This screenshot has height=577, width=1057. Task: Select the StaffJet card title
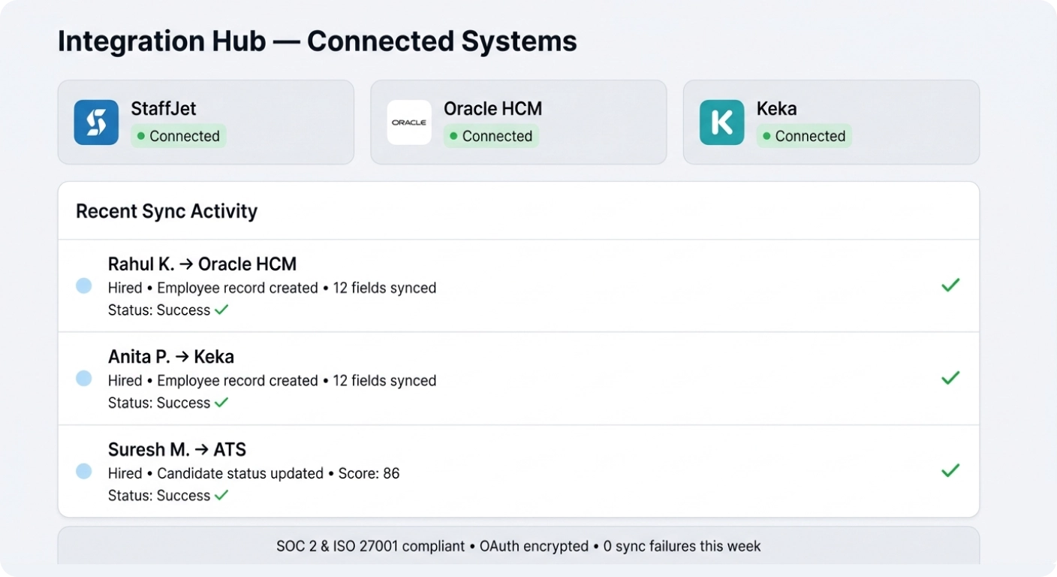click(164, 109)
